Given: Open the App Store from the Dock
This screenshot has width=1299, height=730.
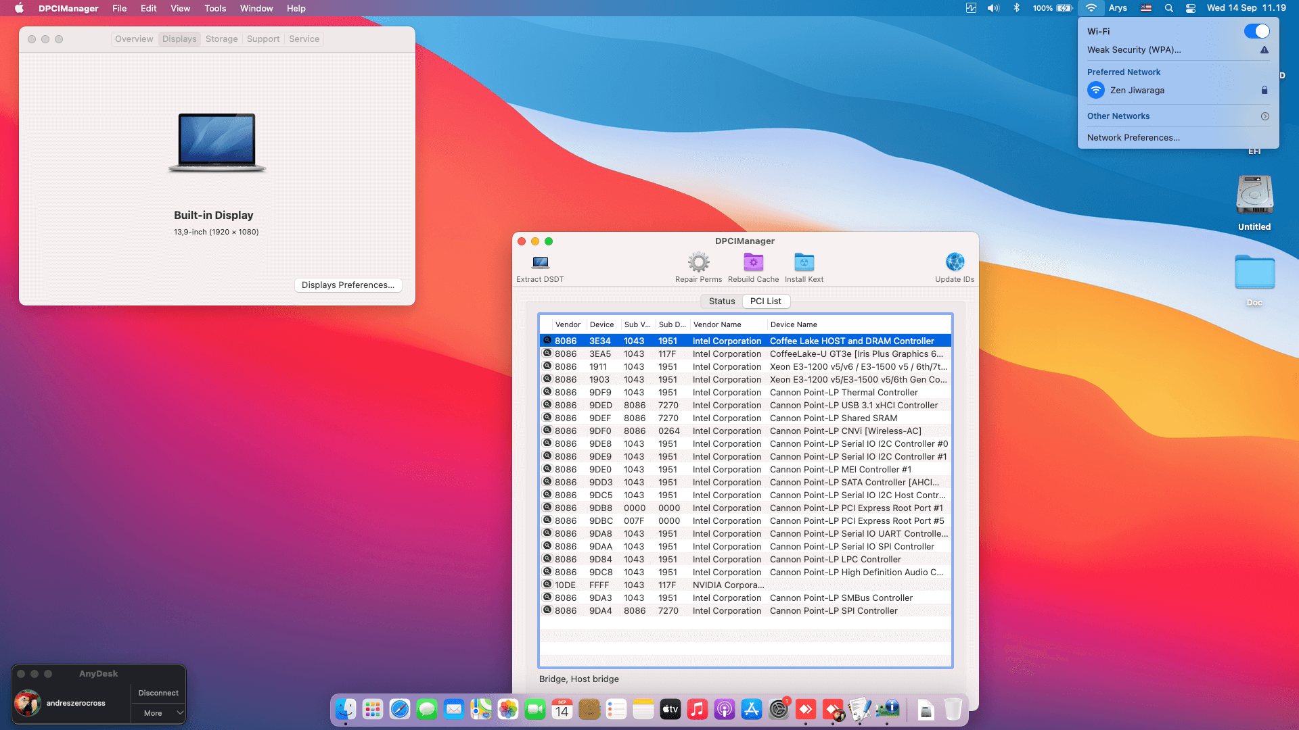Looking at the screenshot, I should pos(752,710).
